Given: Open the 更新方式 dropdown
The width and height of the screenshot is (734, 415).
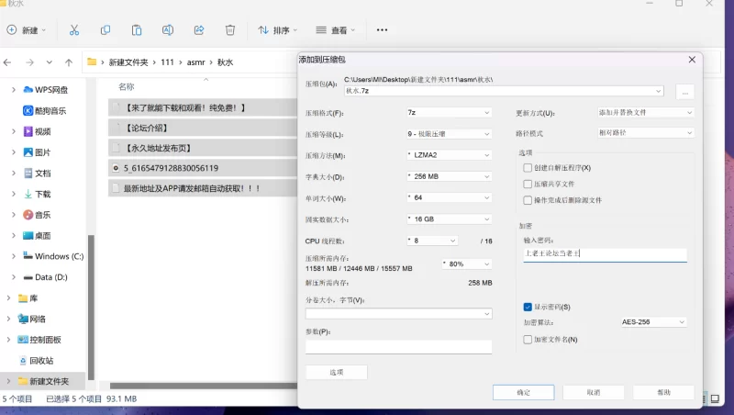Looking at the screenshot, I should click(646, 112).
